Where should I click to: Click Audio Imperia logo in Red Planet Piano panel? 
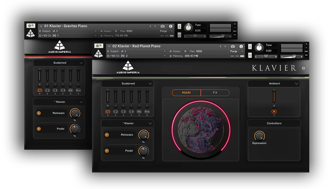pos(128,67)
